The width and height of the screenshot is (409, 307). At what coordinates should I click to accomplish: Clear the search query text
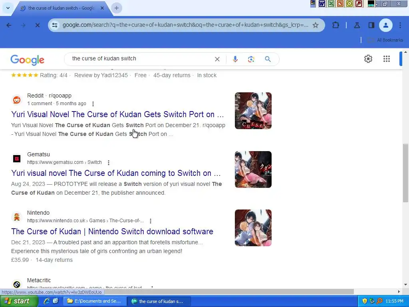tap(217, 59)
